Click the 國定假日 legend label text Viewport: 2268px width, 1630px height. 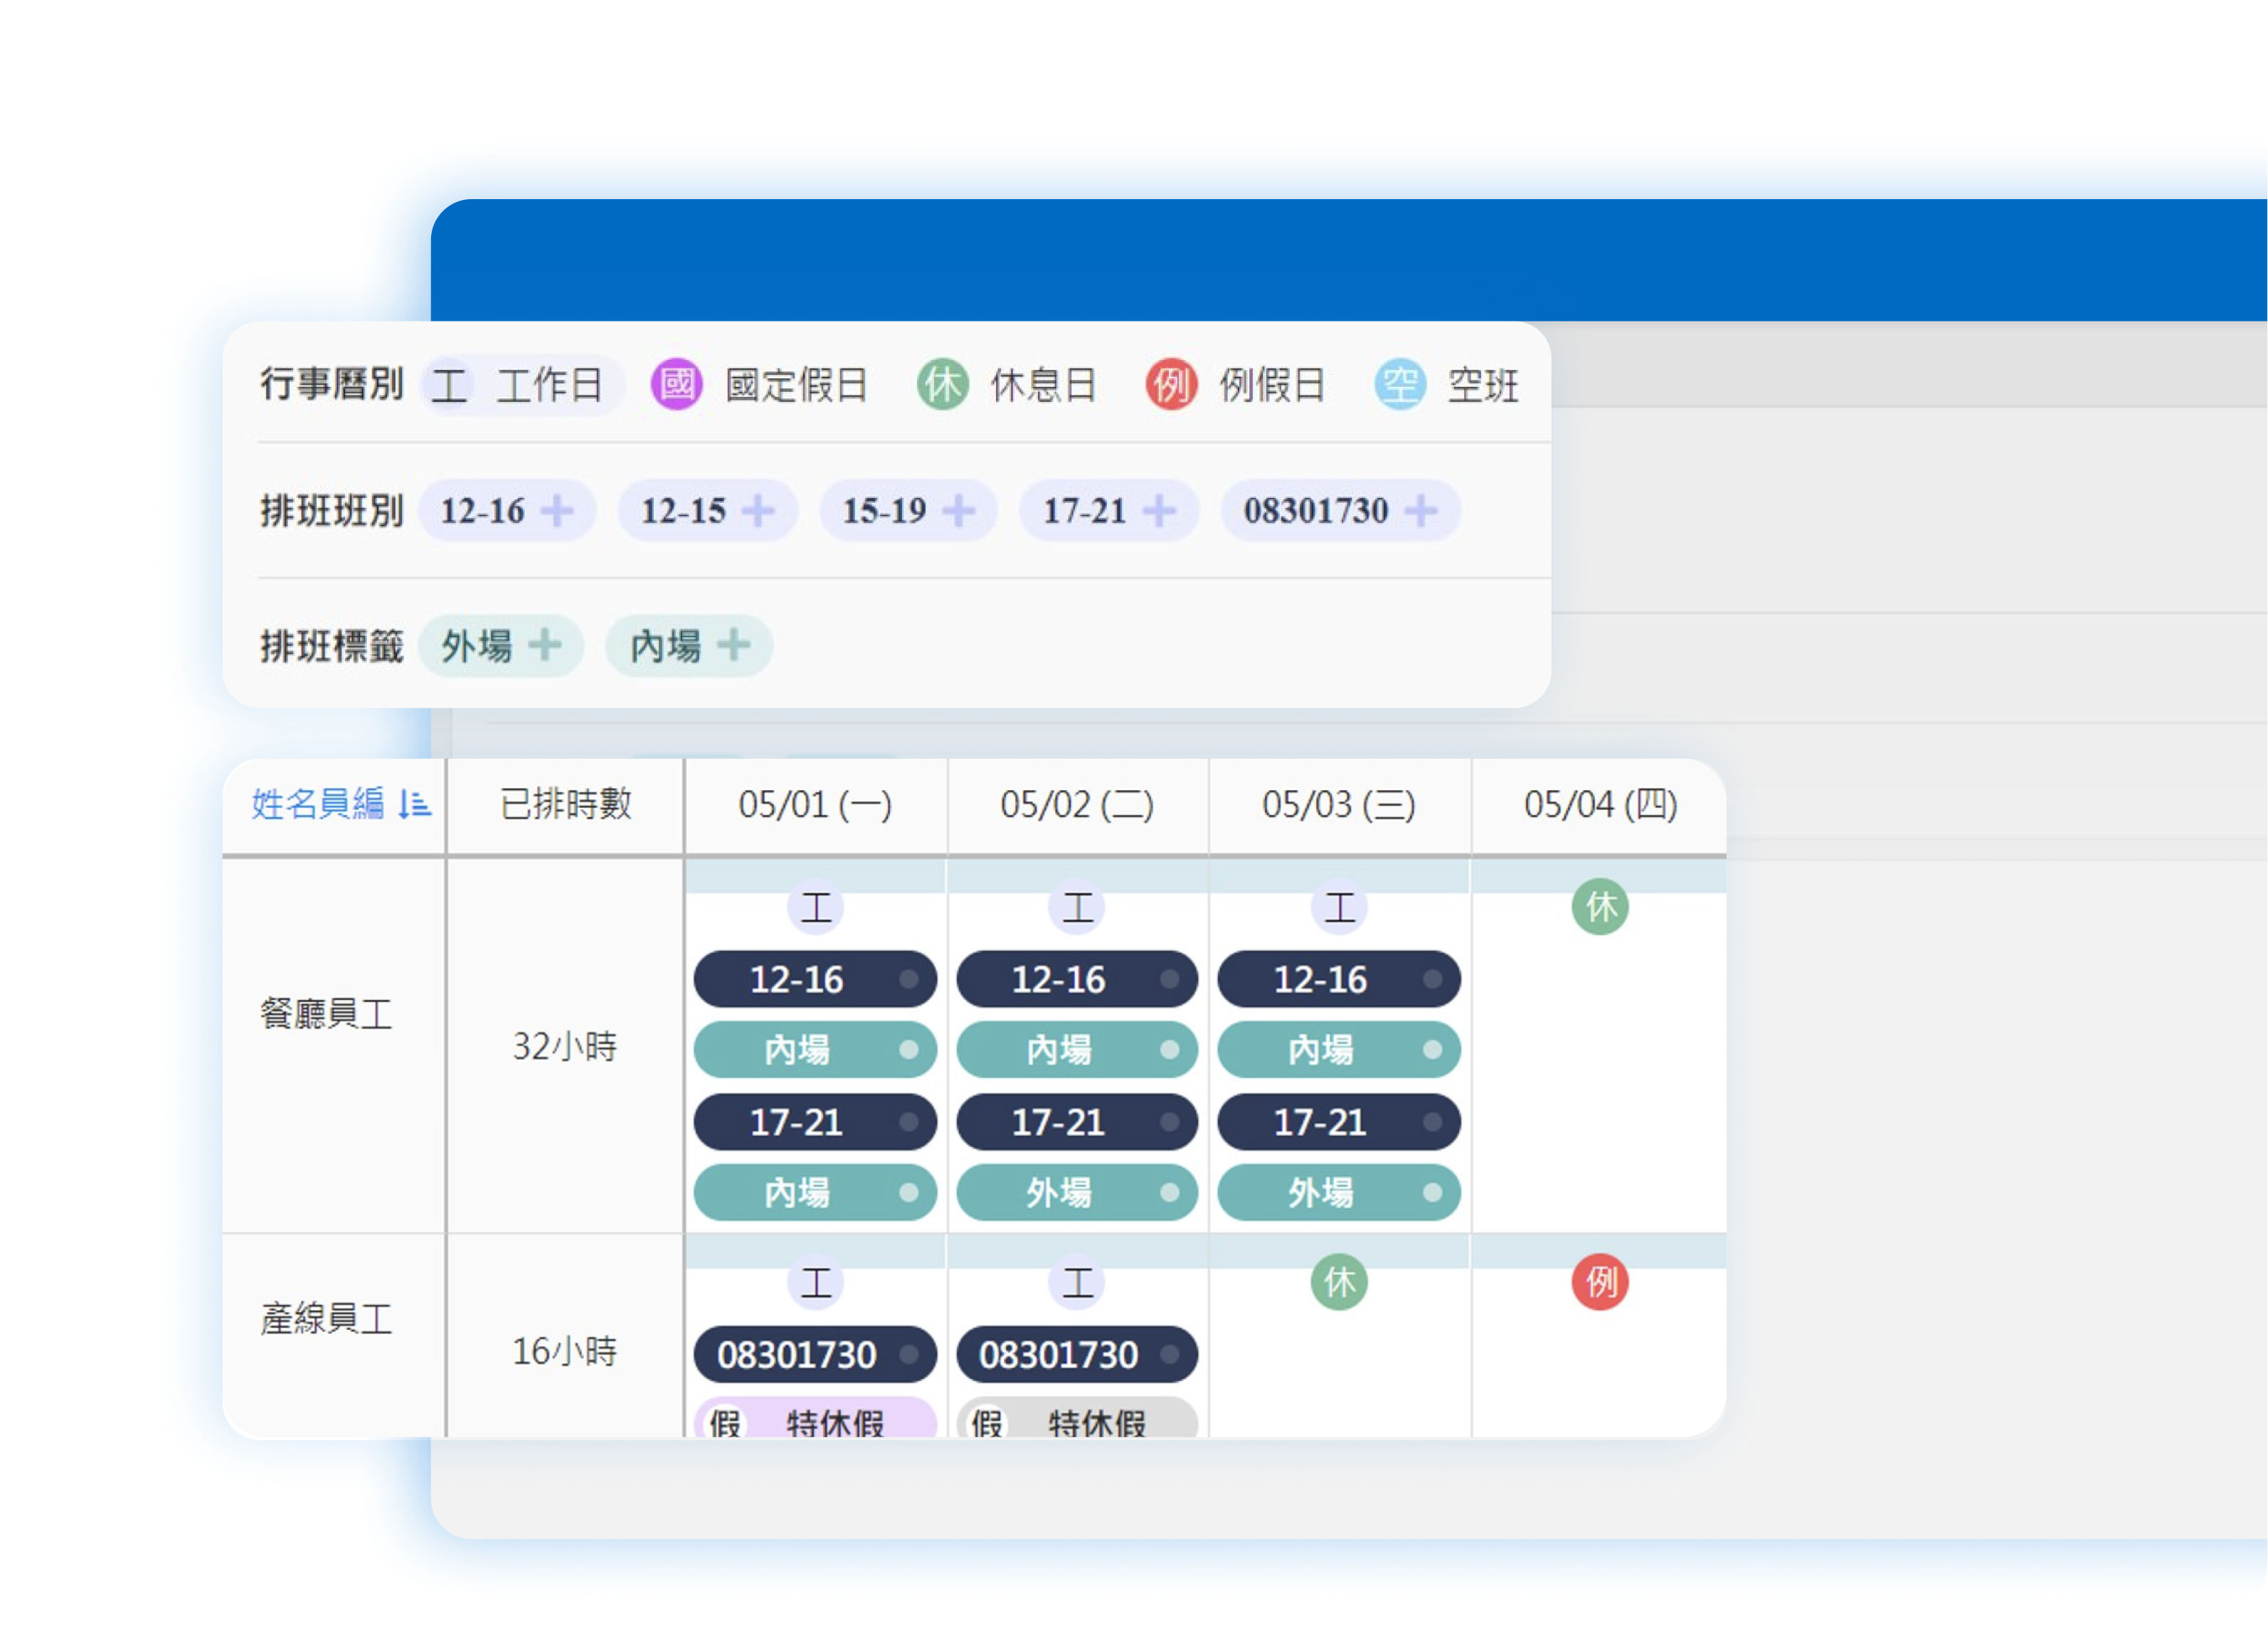tap(796, 385)
